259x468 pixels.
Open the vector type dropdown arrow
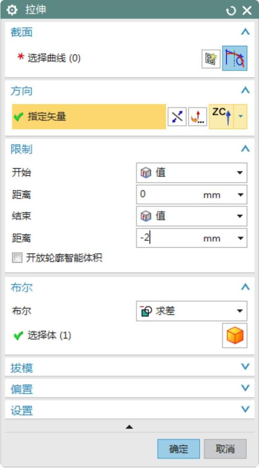click(x=241, y=117)
